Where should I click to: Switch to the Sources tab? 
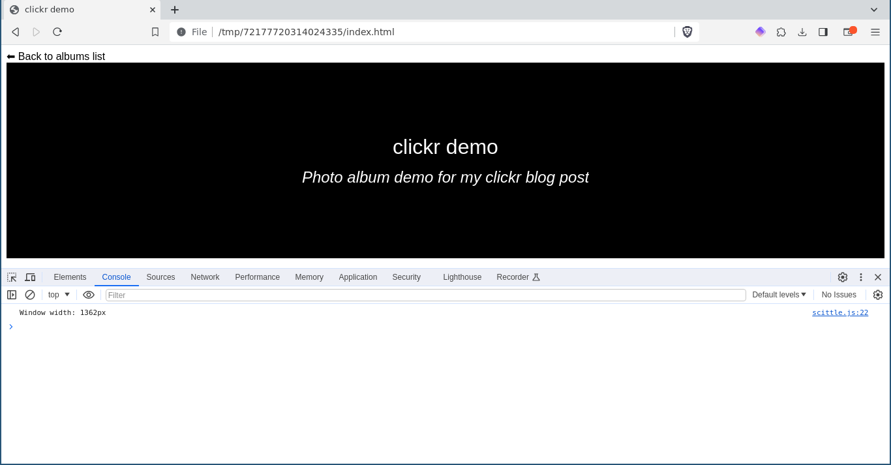[160, 277]
